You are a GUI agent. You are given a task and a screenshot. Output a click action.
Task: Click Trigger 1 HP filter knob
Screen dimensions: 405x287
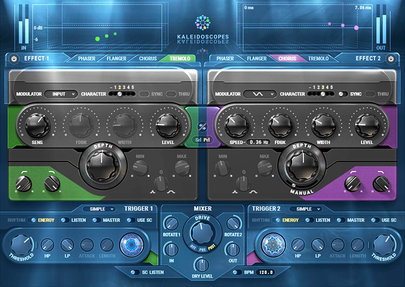[x=47, y=245]
